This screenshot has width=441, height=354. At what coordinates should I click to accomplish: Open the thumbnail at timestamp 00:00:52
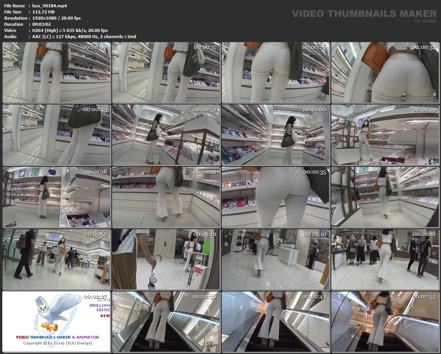(x=166, y=135)
